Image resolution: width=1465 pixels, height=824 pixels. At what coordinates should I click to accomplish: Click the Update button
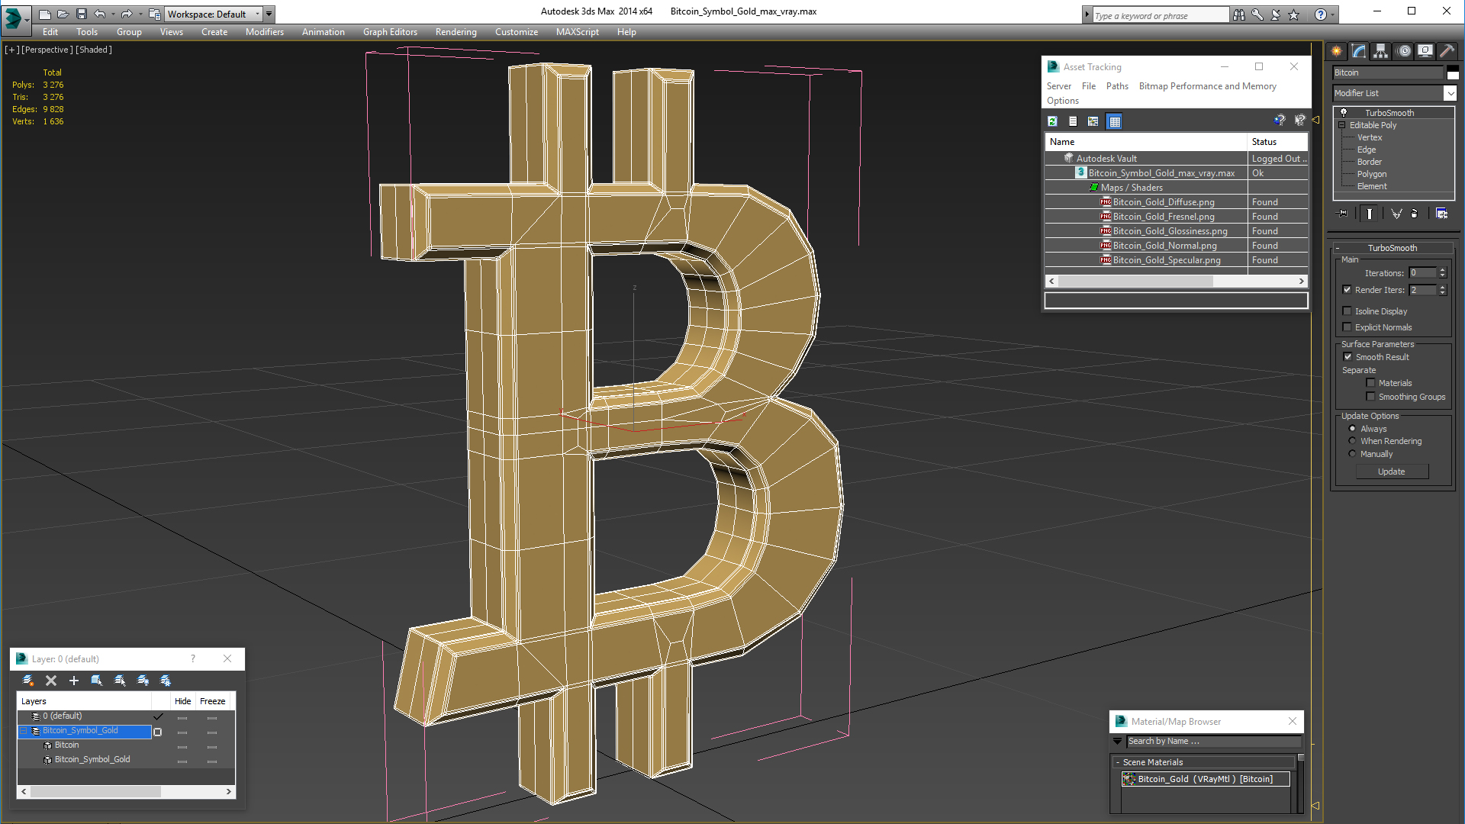click(x=1392, y=472)
